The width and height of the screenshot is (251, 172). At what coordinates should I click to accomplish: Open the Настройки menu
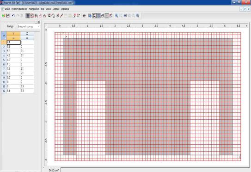tap(34, 9)
